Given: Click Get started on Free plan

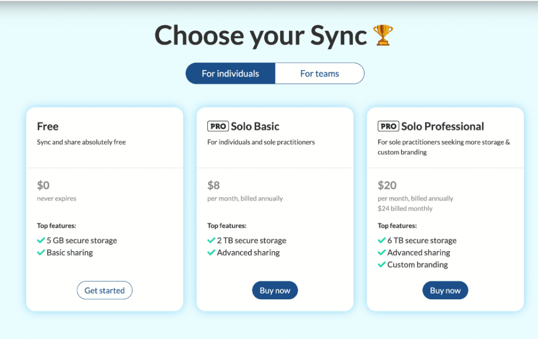Looking at the screenshot, I should [x=105, y=290].
